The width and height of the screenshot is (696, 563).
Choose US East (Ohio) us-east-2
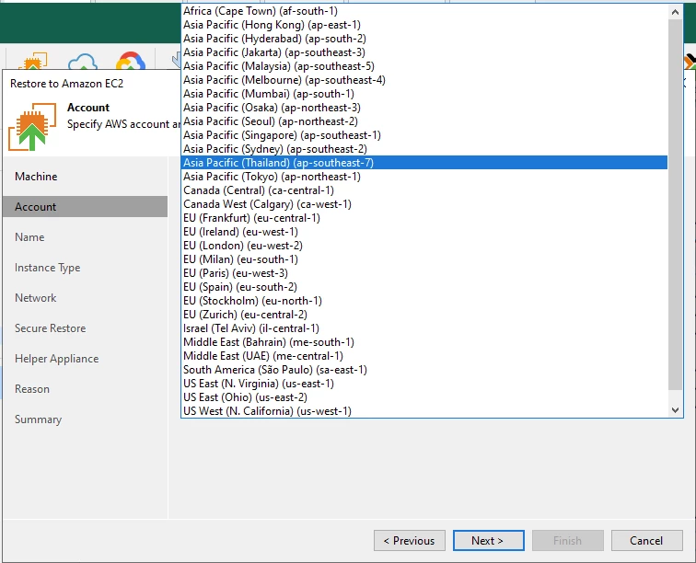[x=424, y=397]
